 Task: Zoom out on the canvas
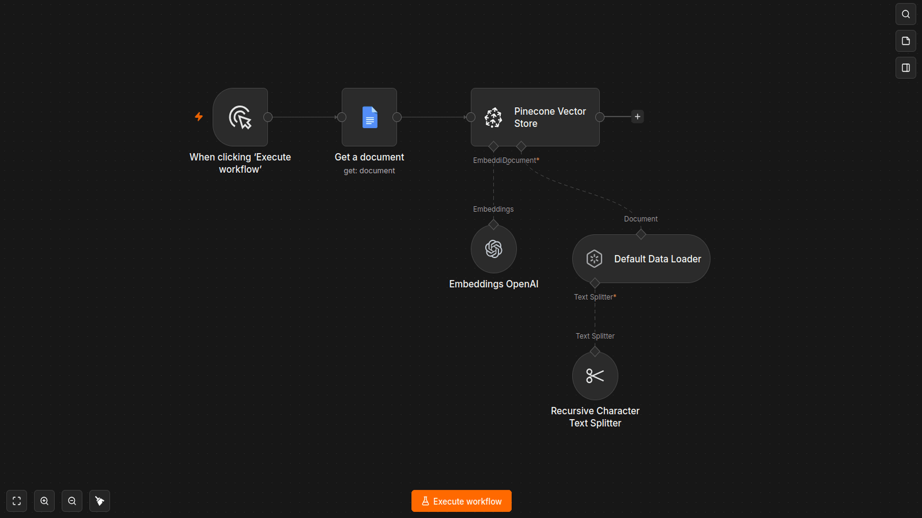coord(72,501)
